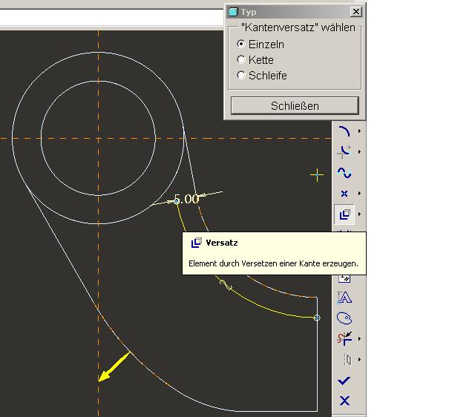Click the Versatz offset edge tool
Viewport: 475px width, 417px height.
tap(344, 214)
